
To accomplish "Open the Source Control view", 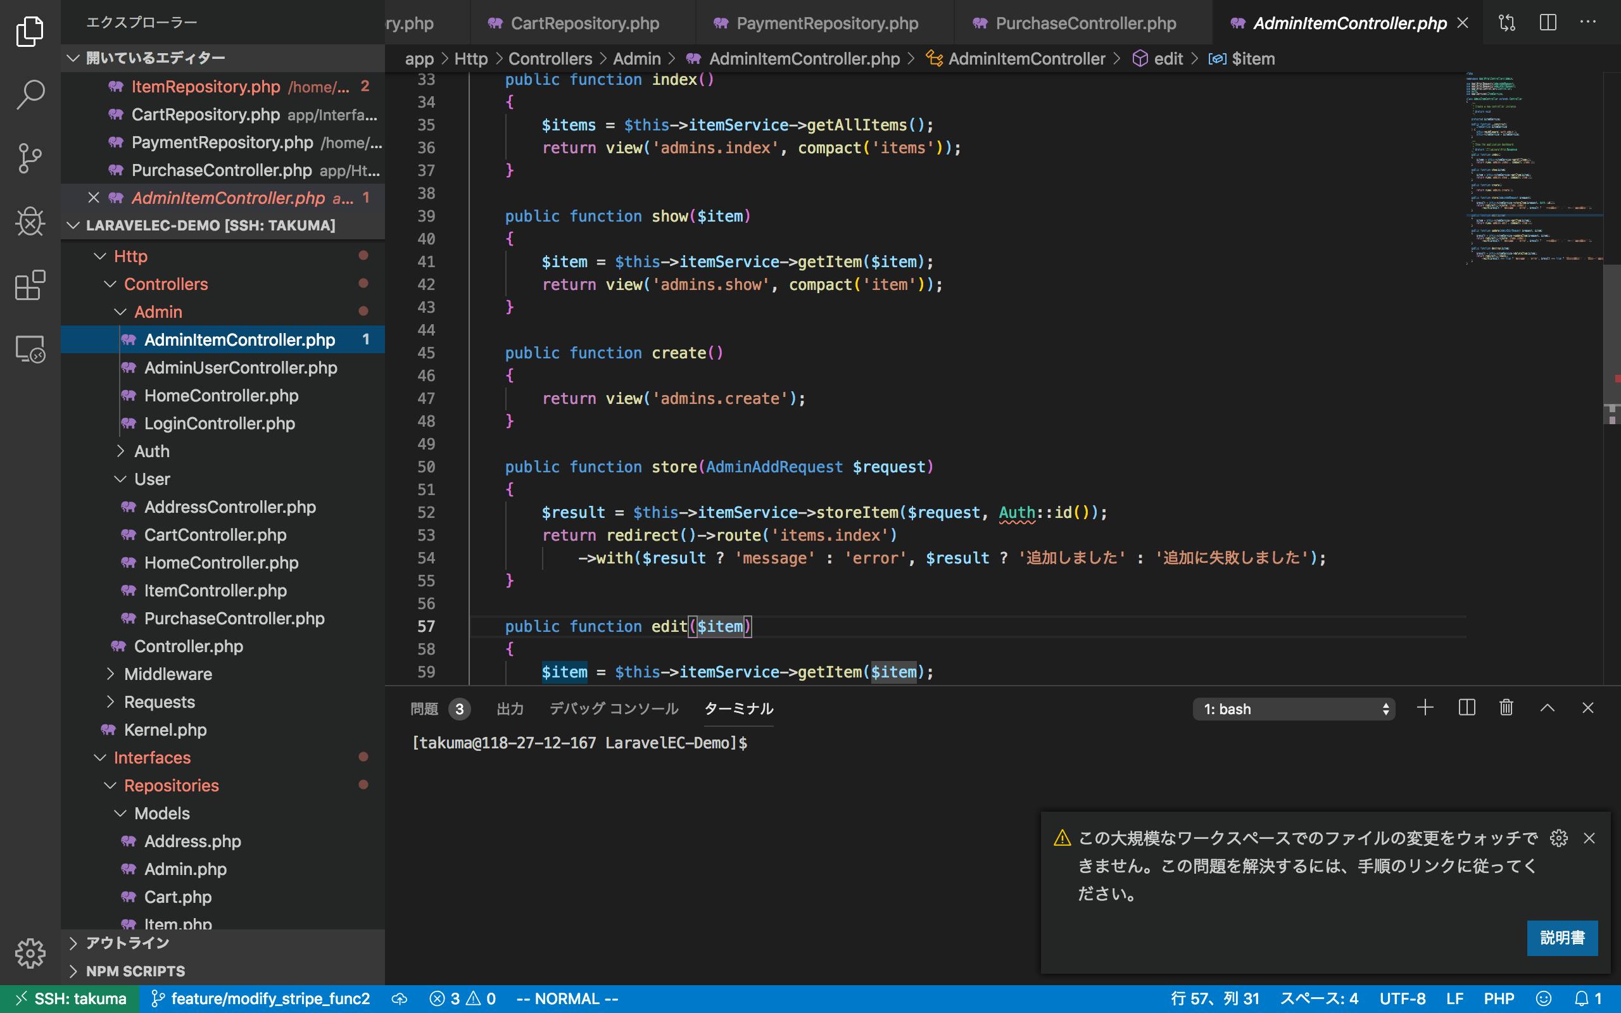I will 30,158.
